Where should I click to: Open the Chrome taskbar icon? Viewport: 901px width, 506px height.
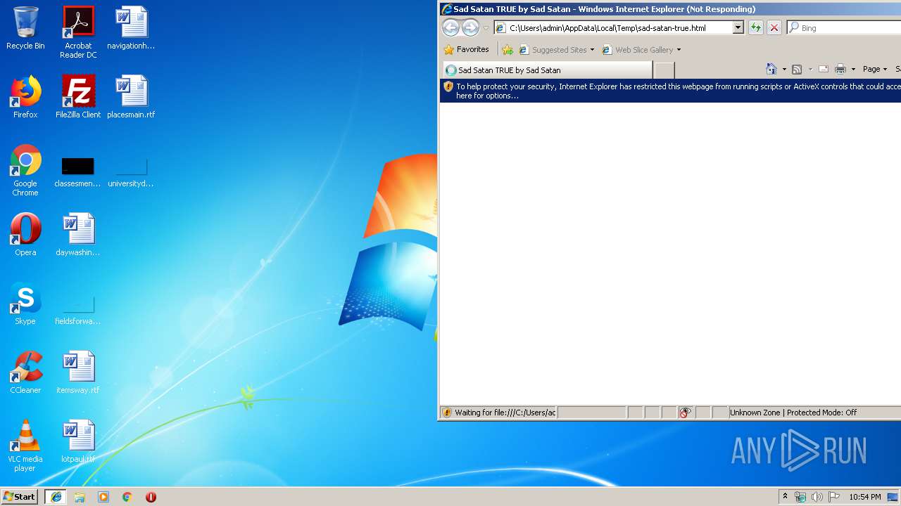pyautogui.click(x=127, y=497)
